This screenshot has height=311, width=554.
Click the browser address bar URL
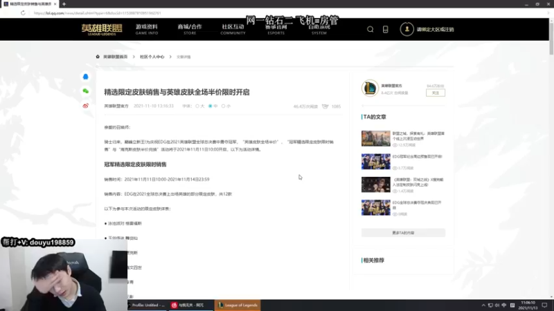[x=98, y=13]
